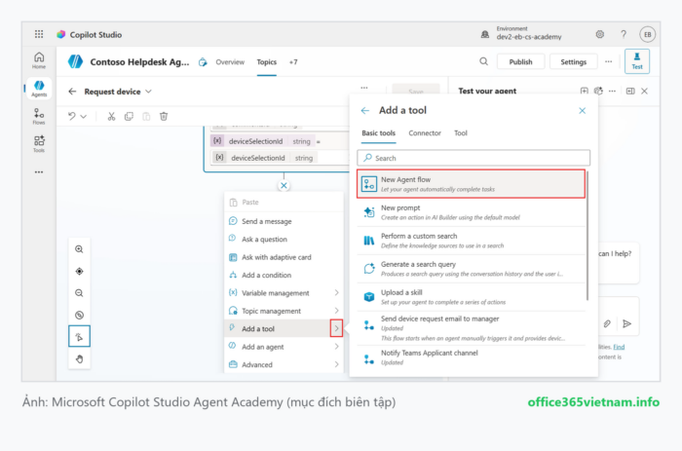682x451 pixels.
Task: Go to Home in the sidebar
Action: coord(39,60)
